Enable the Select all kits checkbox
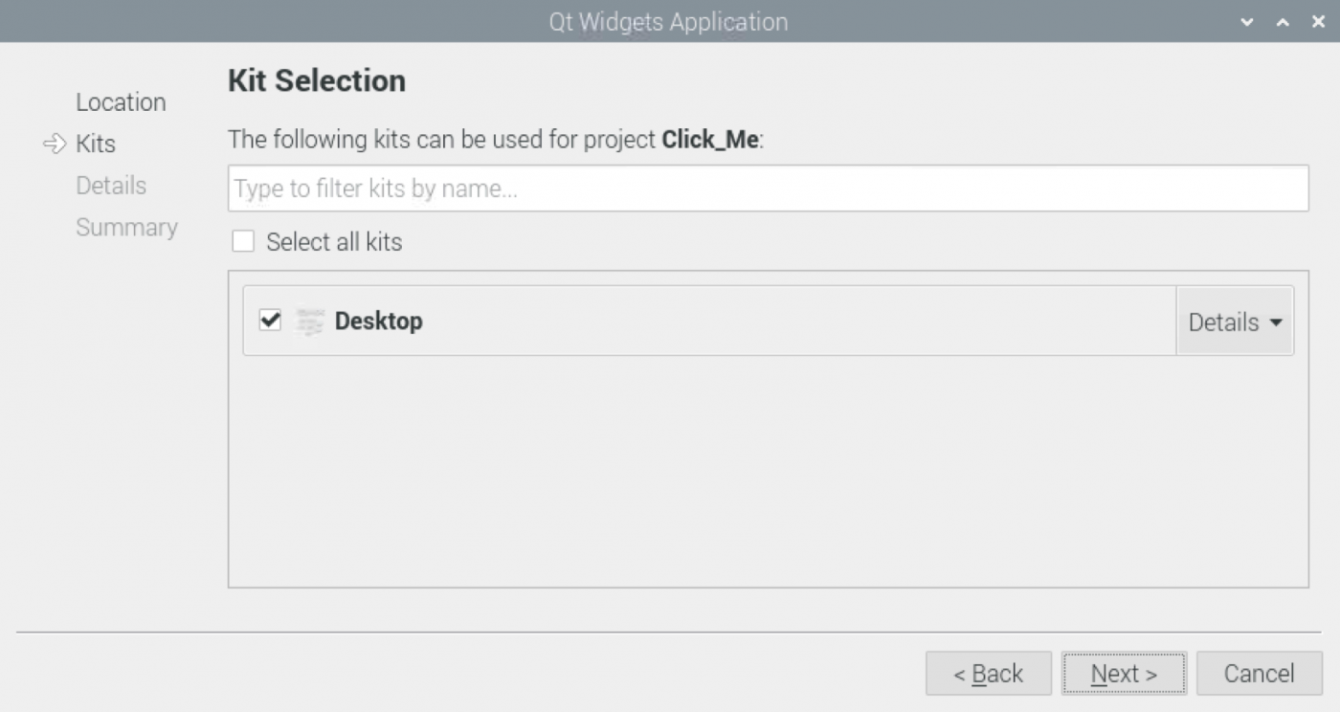1340x712 pixels. (x=244, y=242)
